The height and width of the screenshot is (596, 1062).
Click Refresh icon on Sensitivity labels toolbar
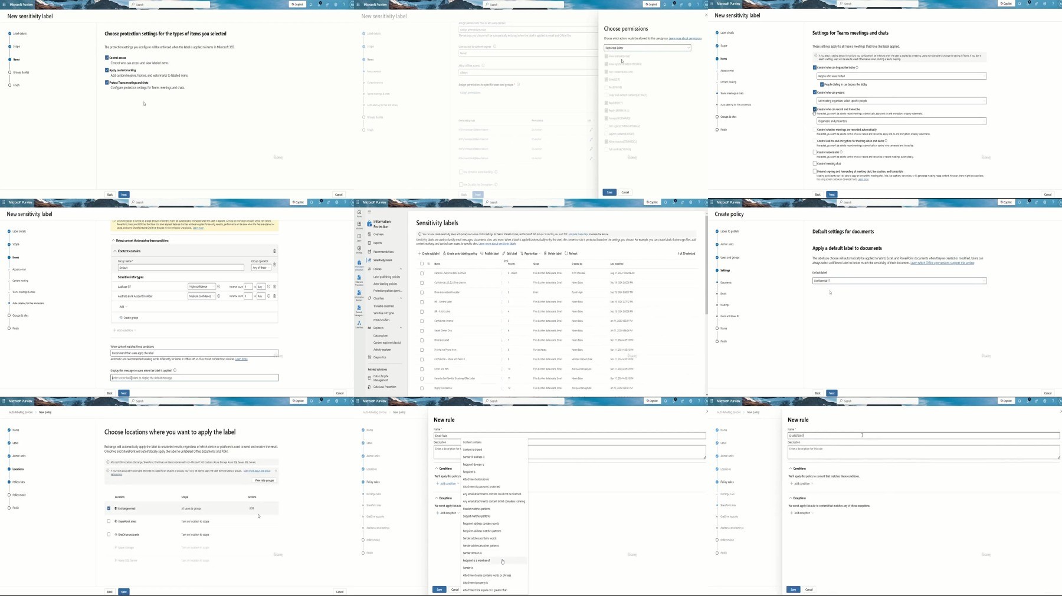[566, 253]
